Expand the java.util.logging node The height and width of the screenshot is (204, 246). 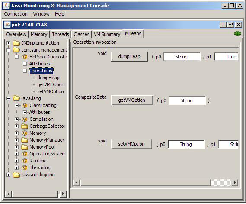pyautogui.click(x=9, y=175)
